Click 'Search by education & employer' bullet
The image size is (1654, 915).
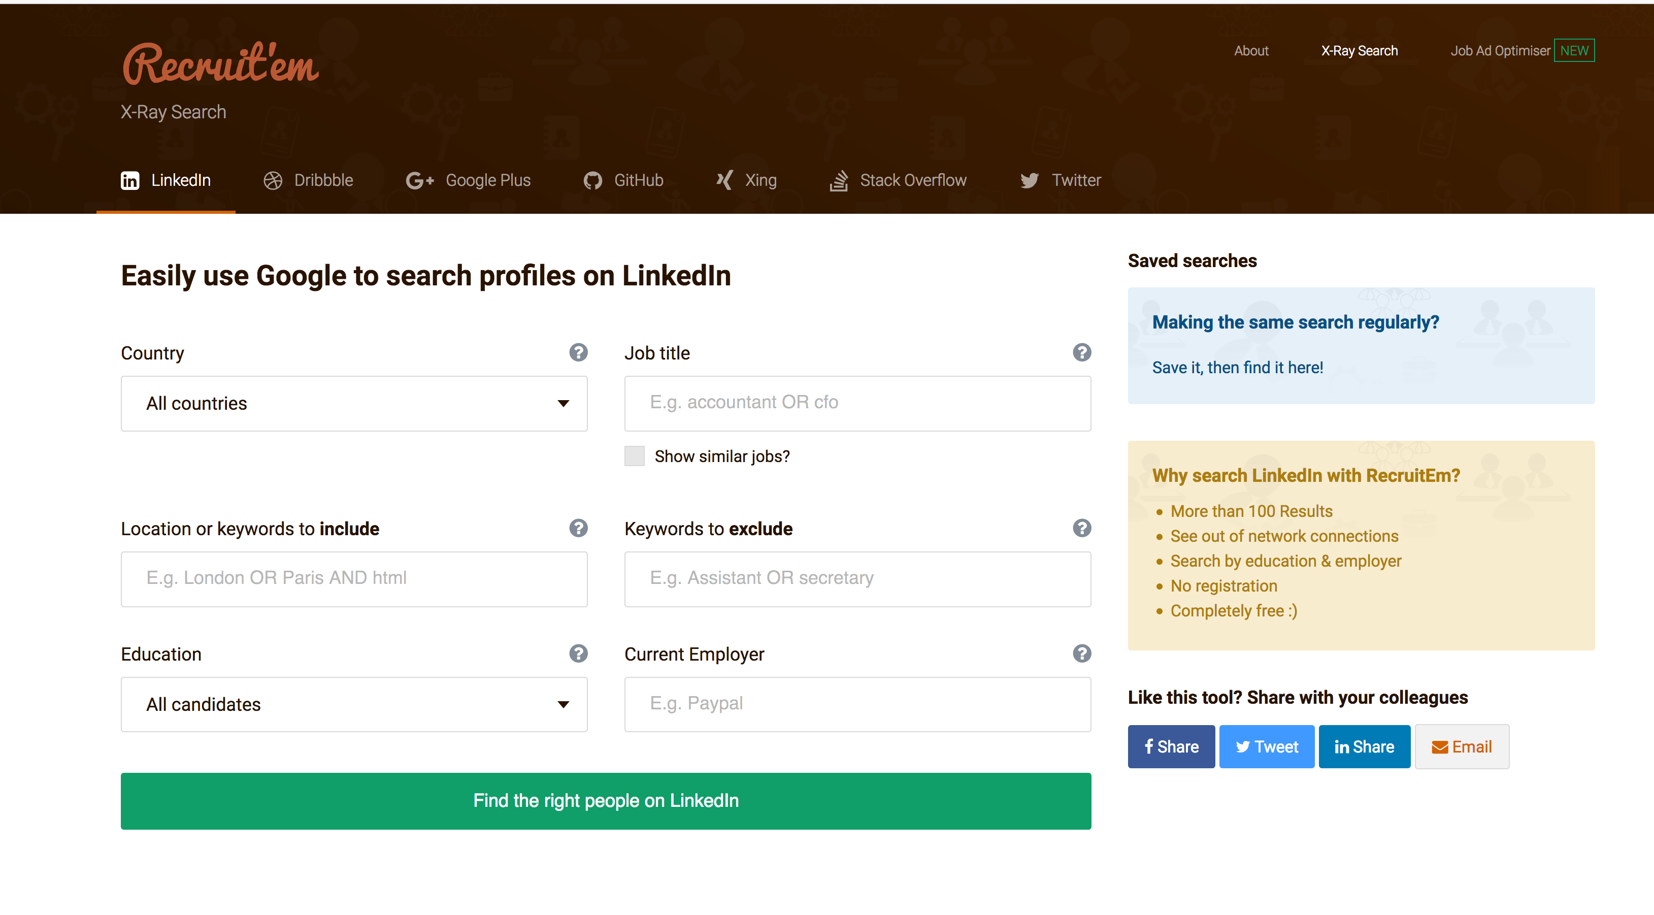1285,561
